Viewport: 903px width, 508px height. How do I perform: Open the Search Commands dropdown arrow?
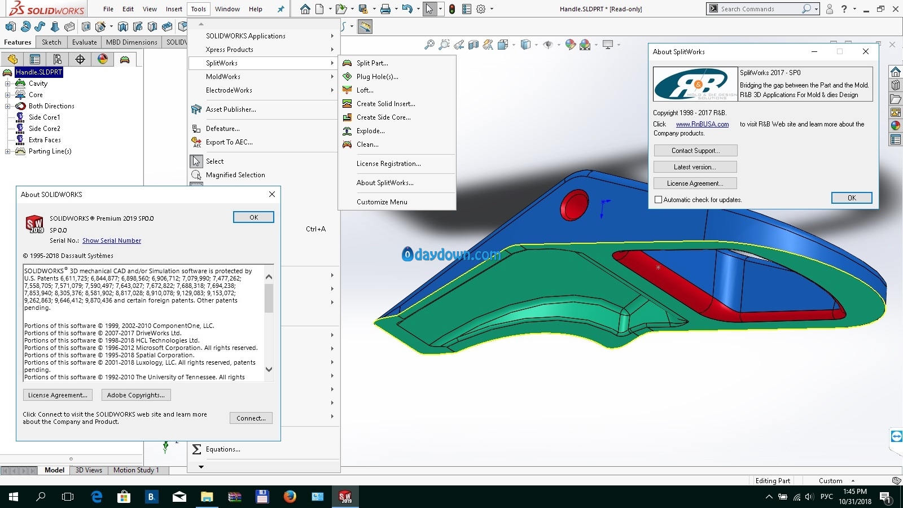[x=816, y=9]
